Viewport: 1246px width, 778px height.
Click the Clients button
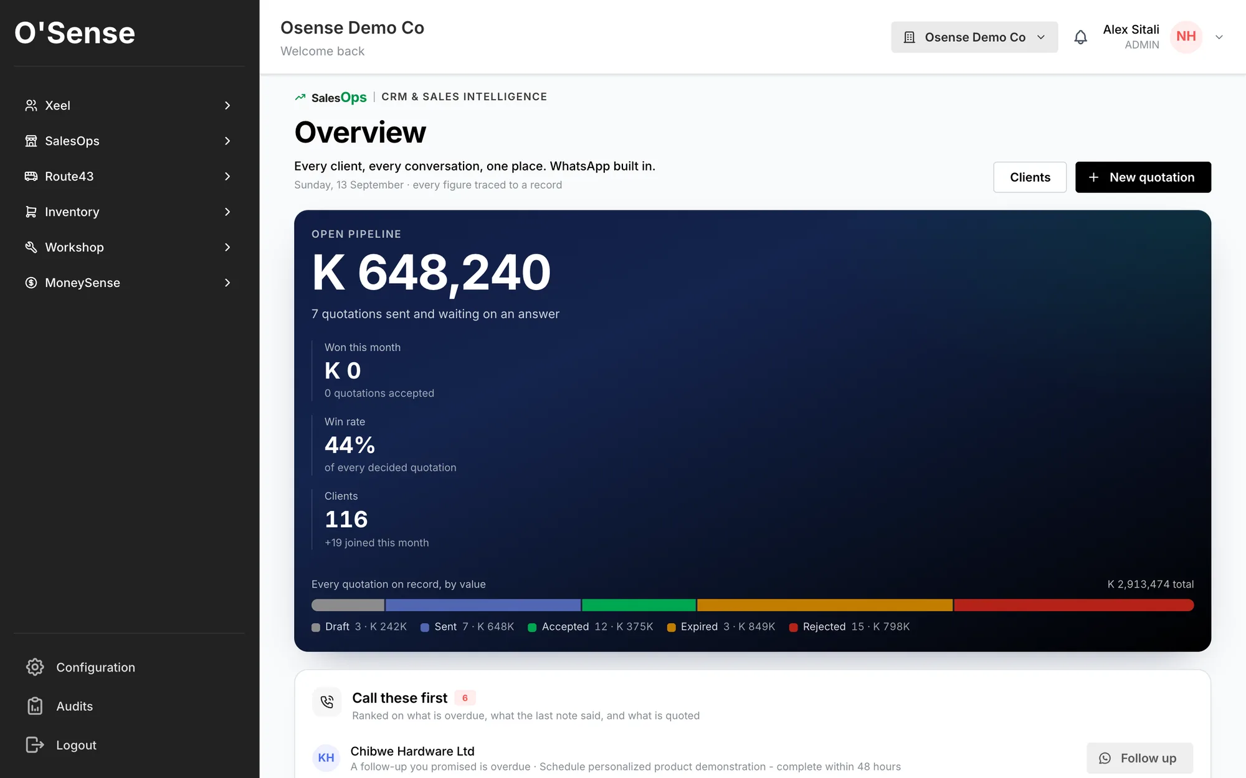tap(1030, 177)
